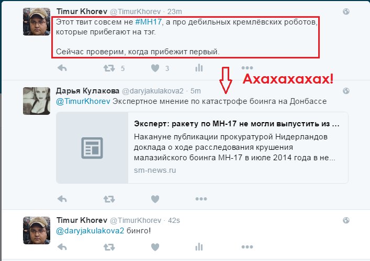Screen dimensions: 370x261
Task: Reply to the 'бинго!' tweet
Action: click(x=62, y=247)
